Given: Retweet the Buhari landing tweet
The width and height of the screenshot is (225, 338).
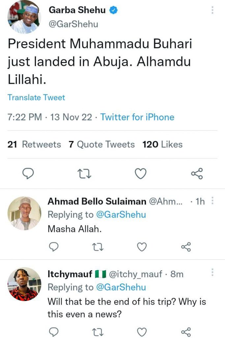Looking at the screenshot, I should (x=85, y=173).
